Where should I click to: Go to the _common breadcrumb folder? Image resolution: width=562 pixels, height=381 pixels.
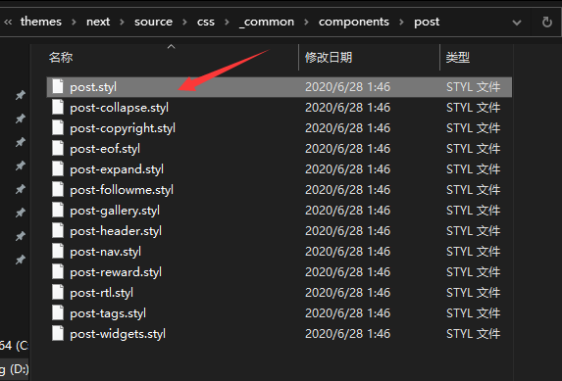pyautogui.click(x=267, y=22)
